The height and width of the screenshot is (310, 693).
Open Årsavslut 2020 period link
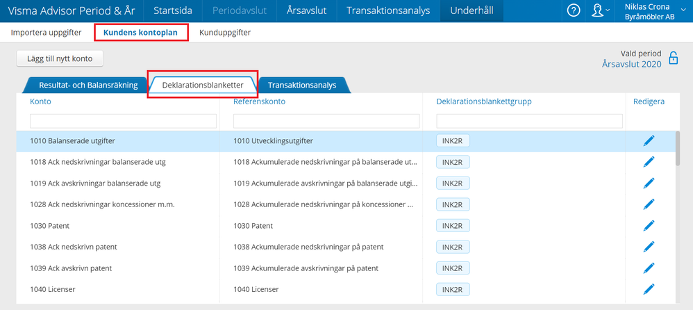pyautogui.click(x=631, y=64)
